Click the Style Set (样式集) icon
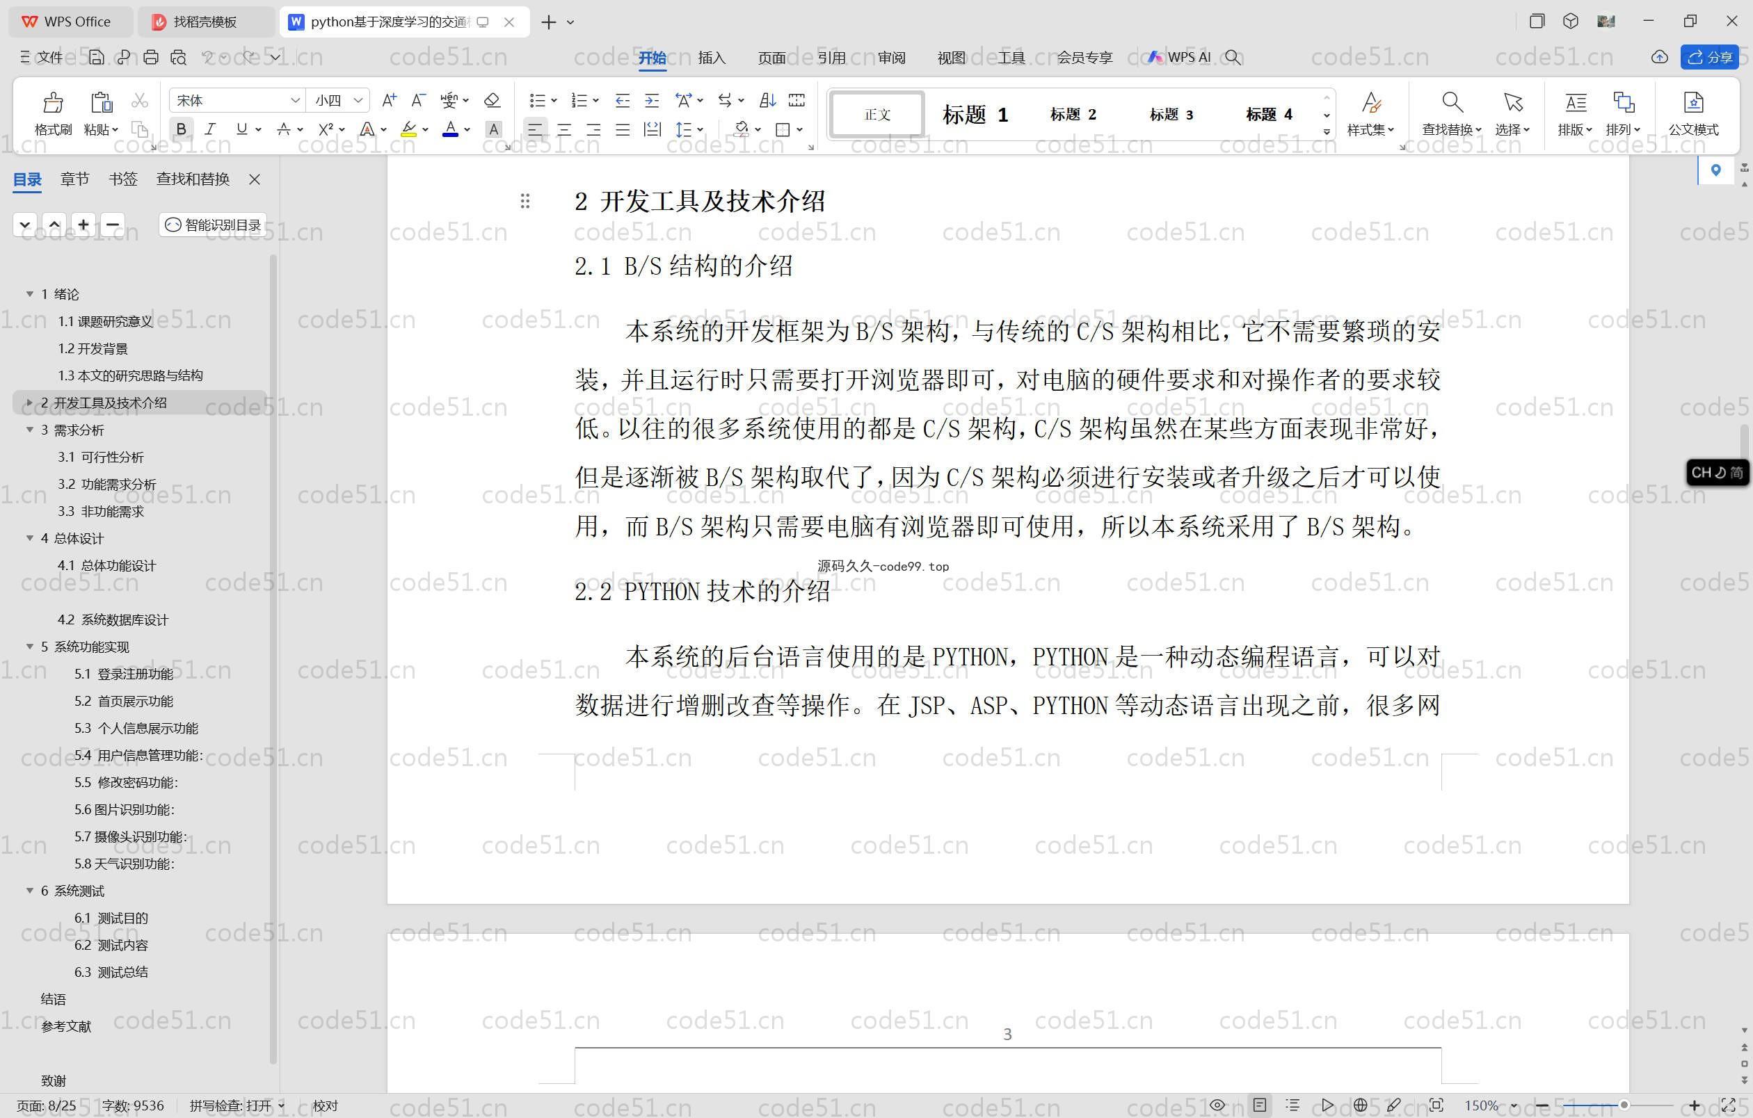Screen dimensions: 1753x1118 click(1371, 103)
